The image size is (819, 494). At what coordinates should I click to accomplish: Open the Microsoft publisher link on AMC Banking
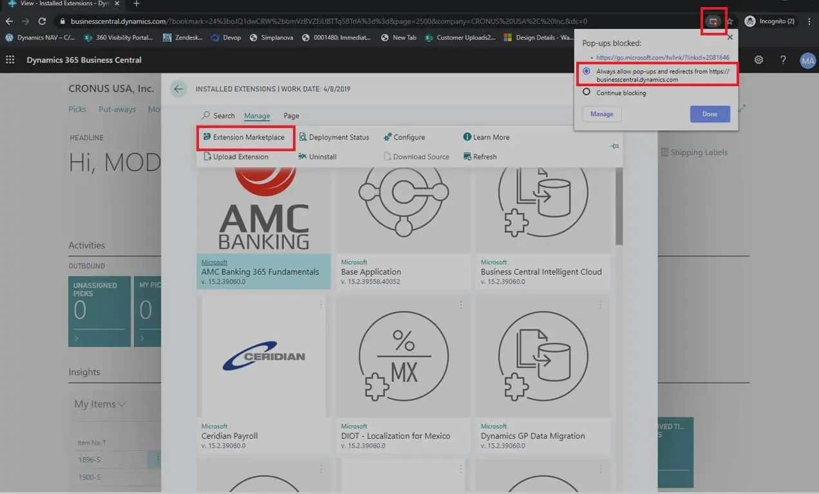214,262
